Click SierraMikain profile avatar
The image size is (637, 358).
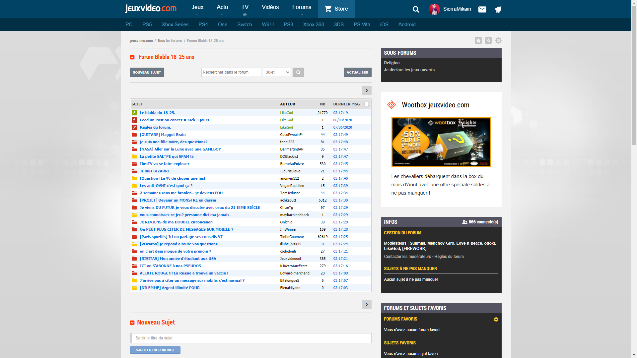(x=434, y=9)
